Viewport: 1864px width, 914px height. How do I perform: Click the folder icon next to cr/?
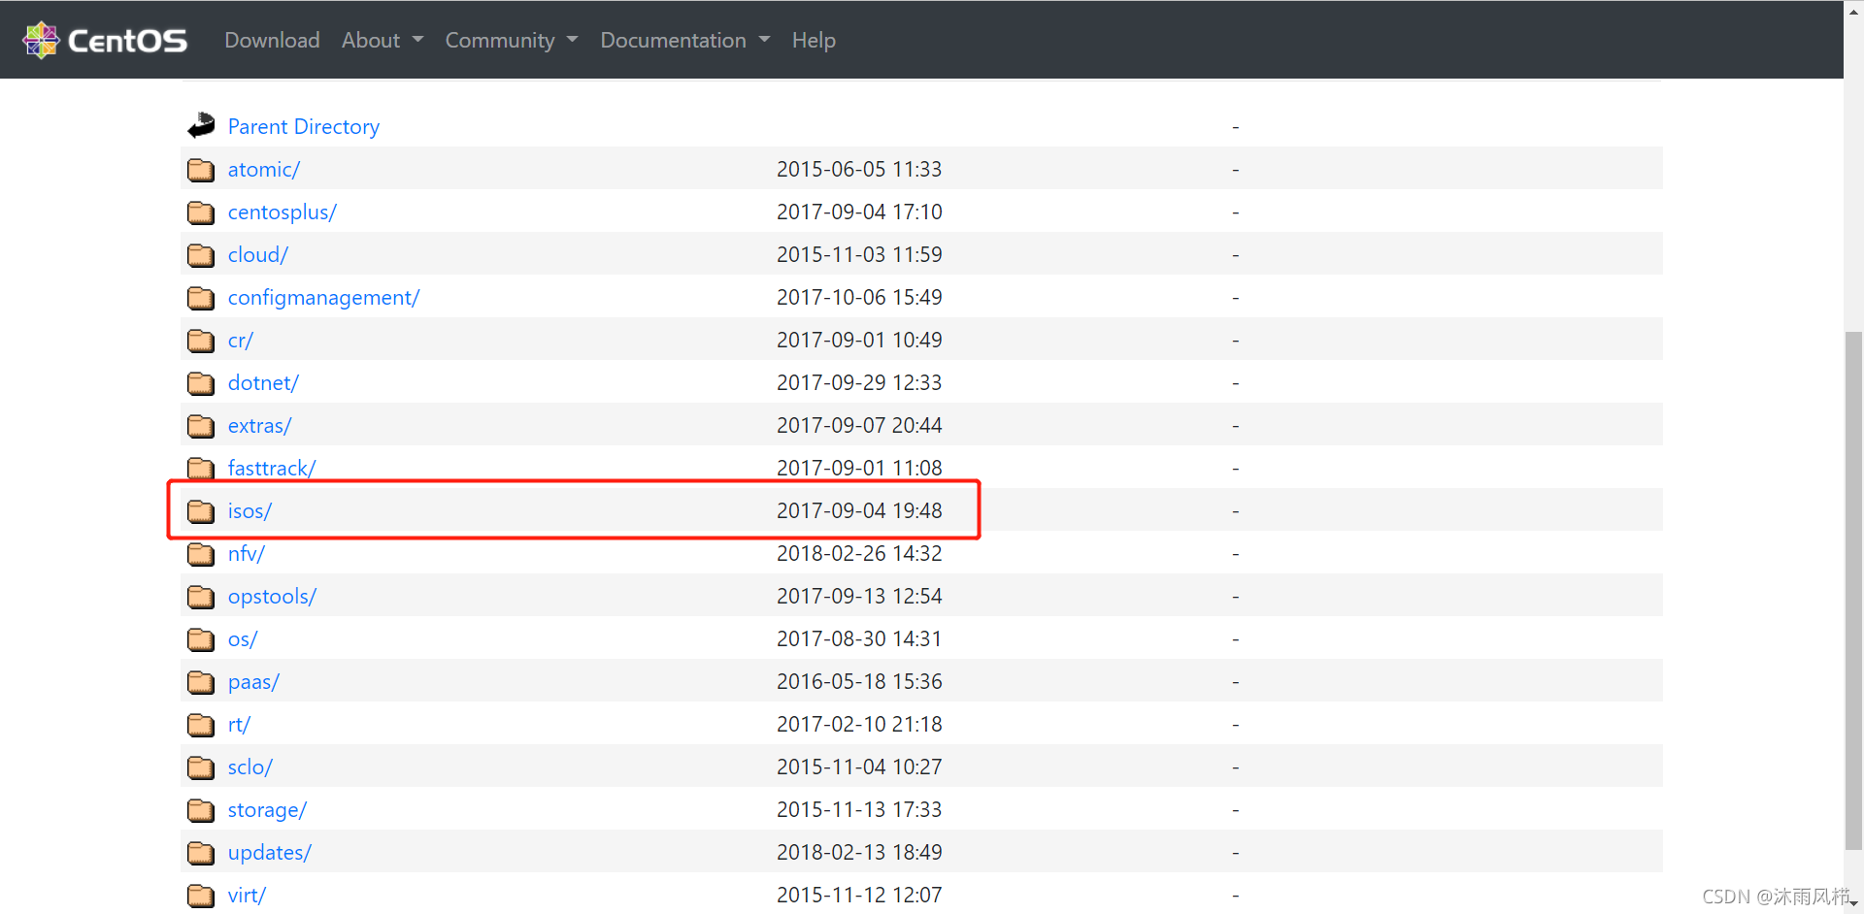coord(201,341)
